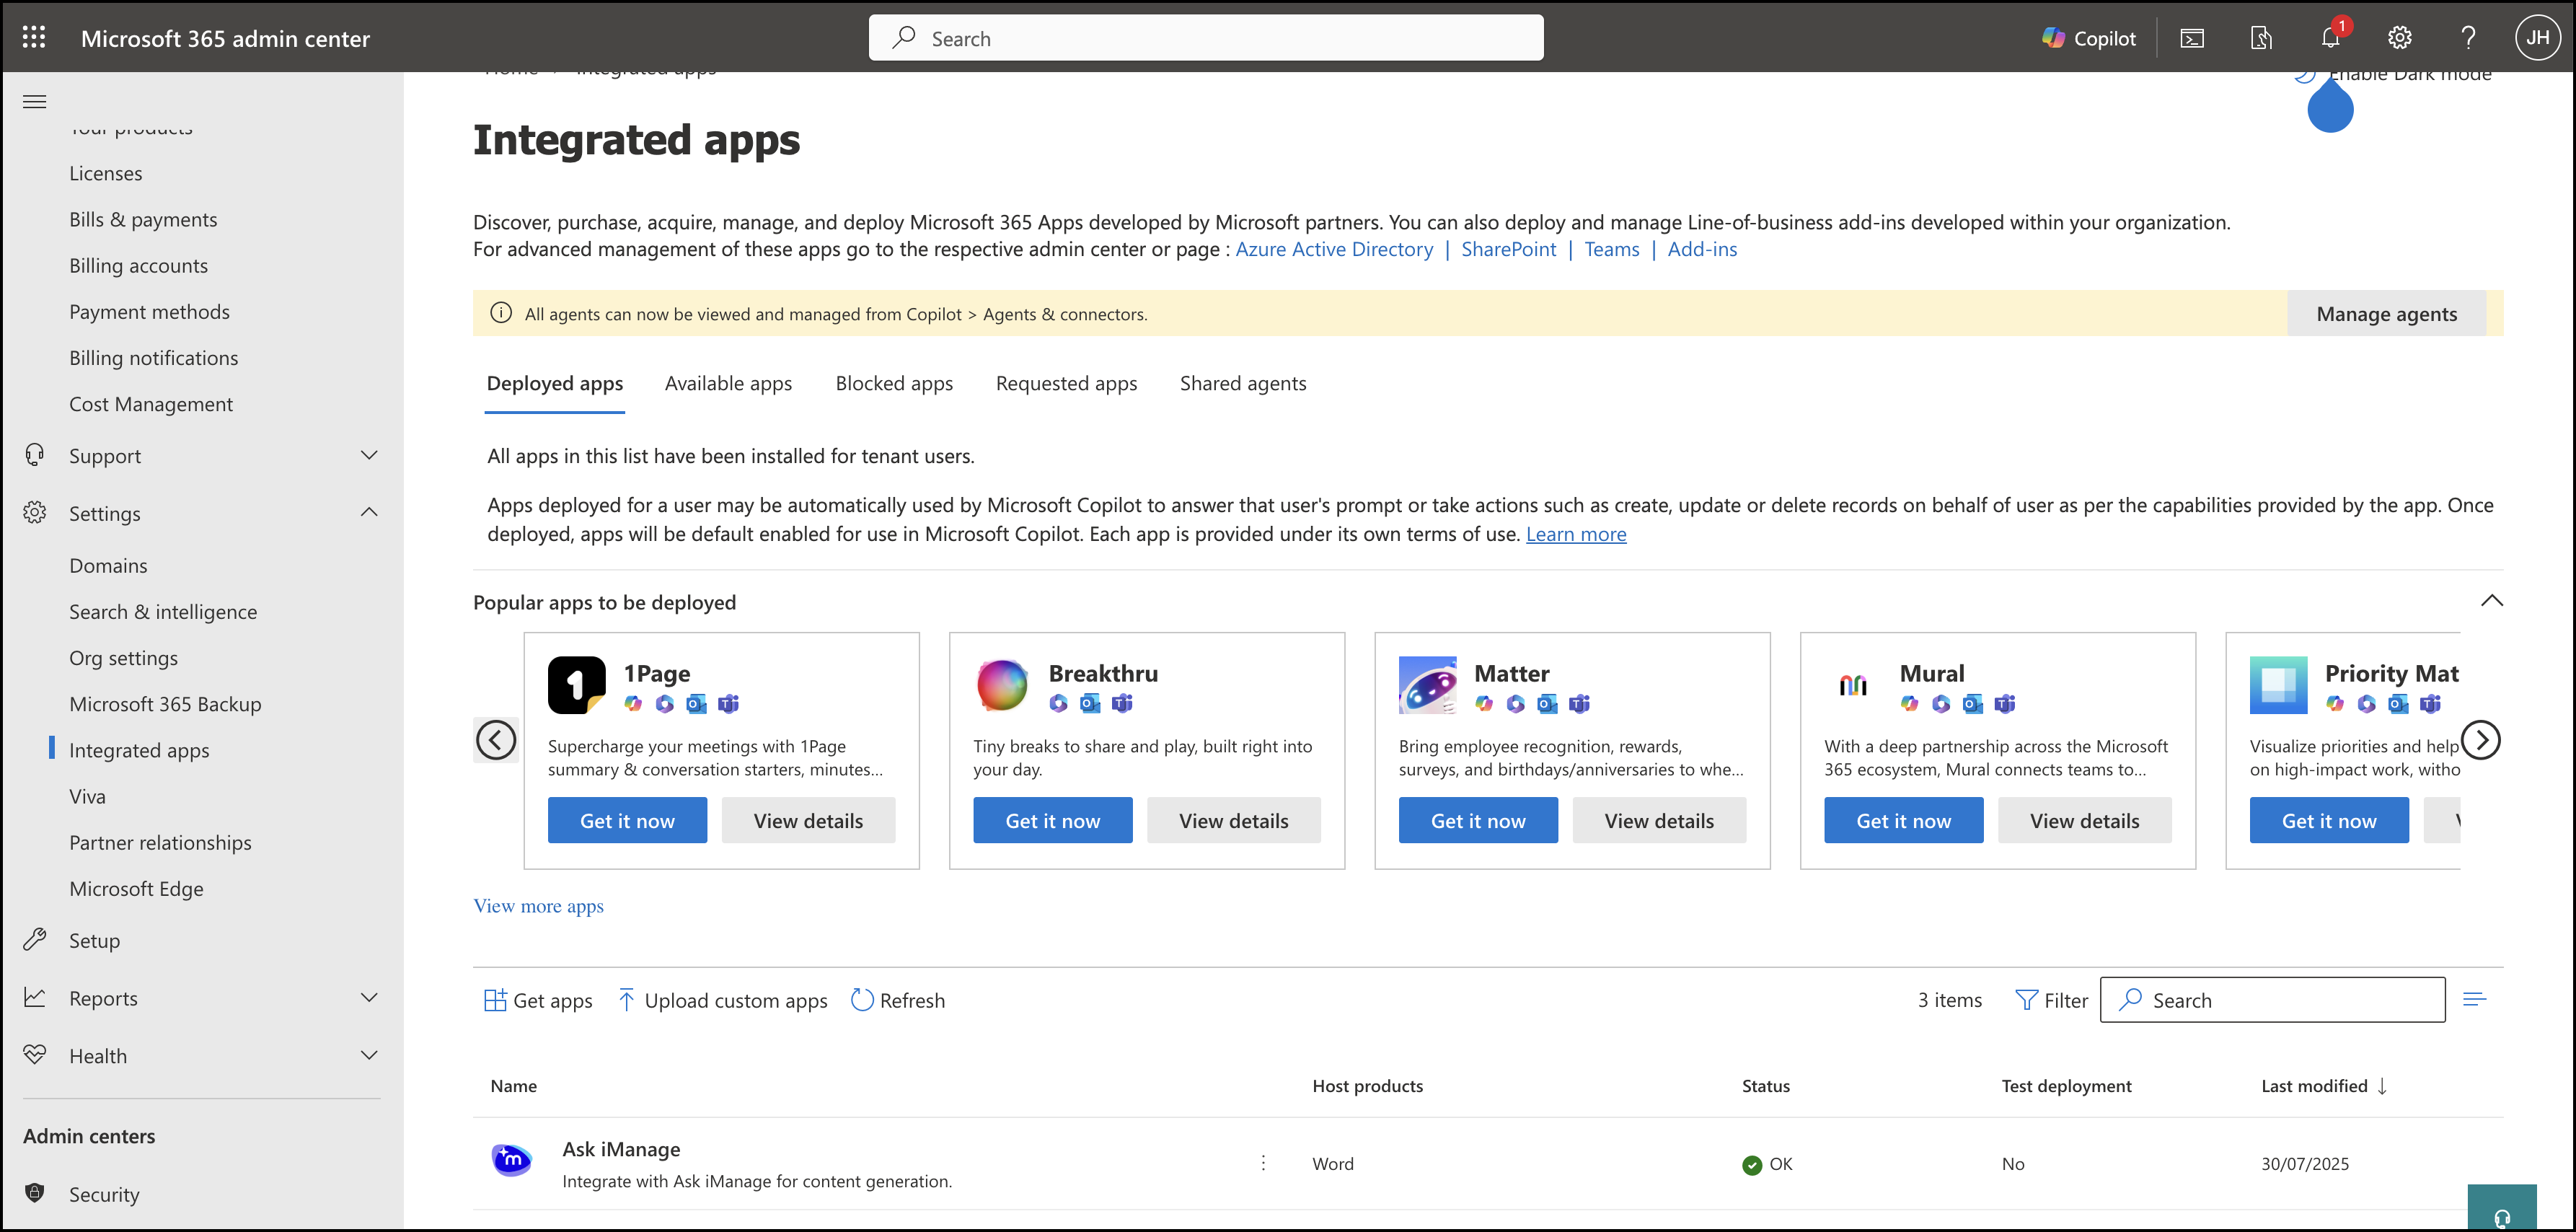2576x1232 pixels.
Task: Click the help question mark icon
Action: click(x=2468, y=38)
